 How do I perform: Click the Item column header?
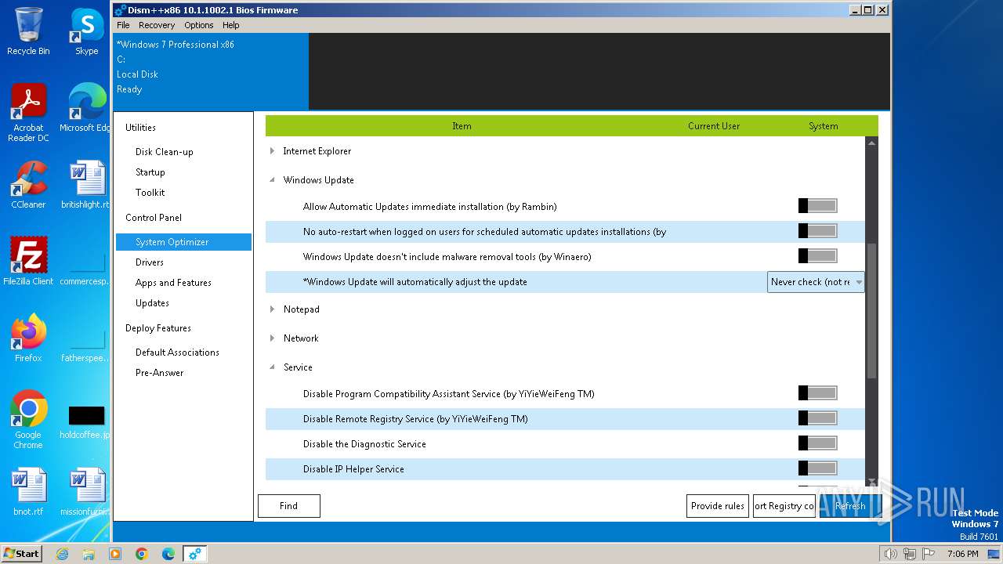tap(462, 125)
